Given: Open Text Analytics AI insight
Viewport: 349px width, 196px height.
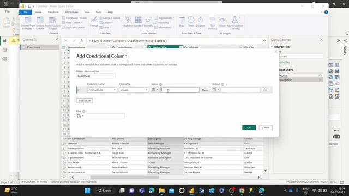Looking at the screenshot, I should click(213, 23).
